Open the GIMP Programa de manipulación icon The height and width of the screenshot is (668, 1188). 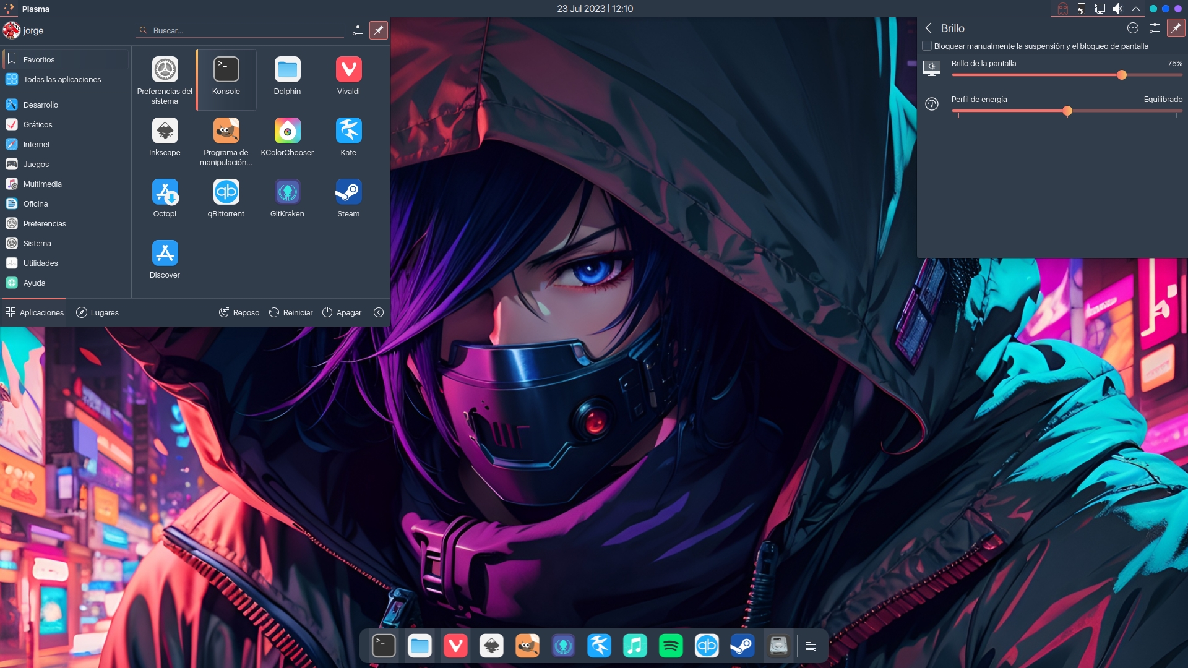pyautogui.click(x=226, y=141)
